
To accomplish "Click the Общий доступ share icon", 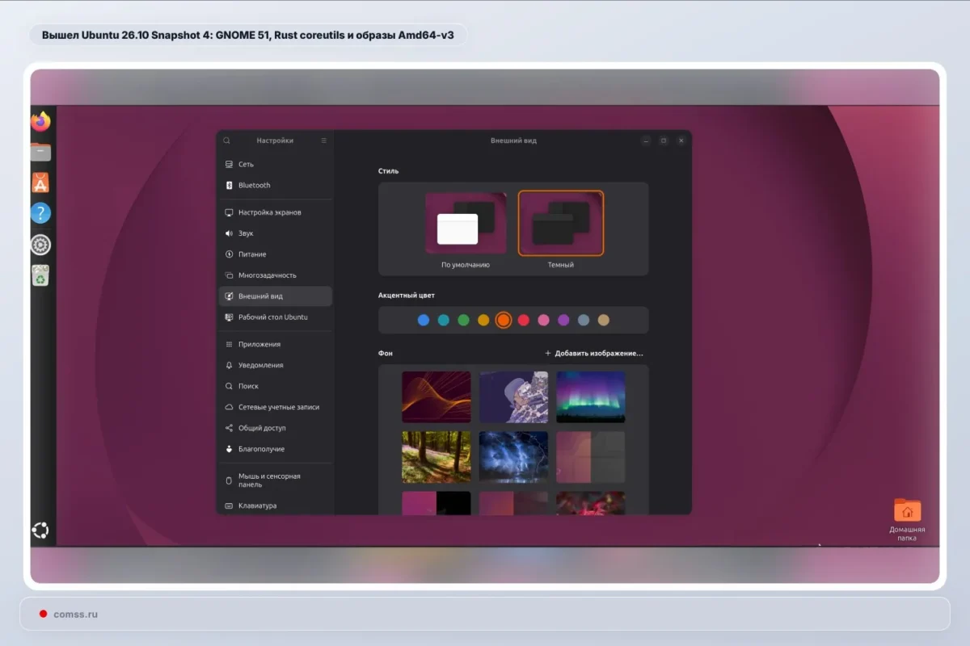I will (x=229, y=428).
